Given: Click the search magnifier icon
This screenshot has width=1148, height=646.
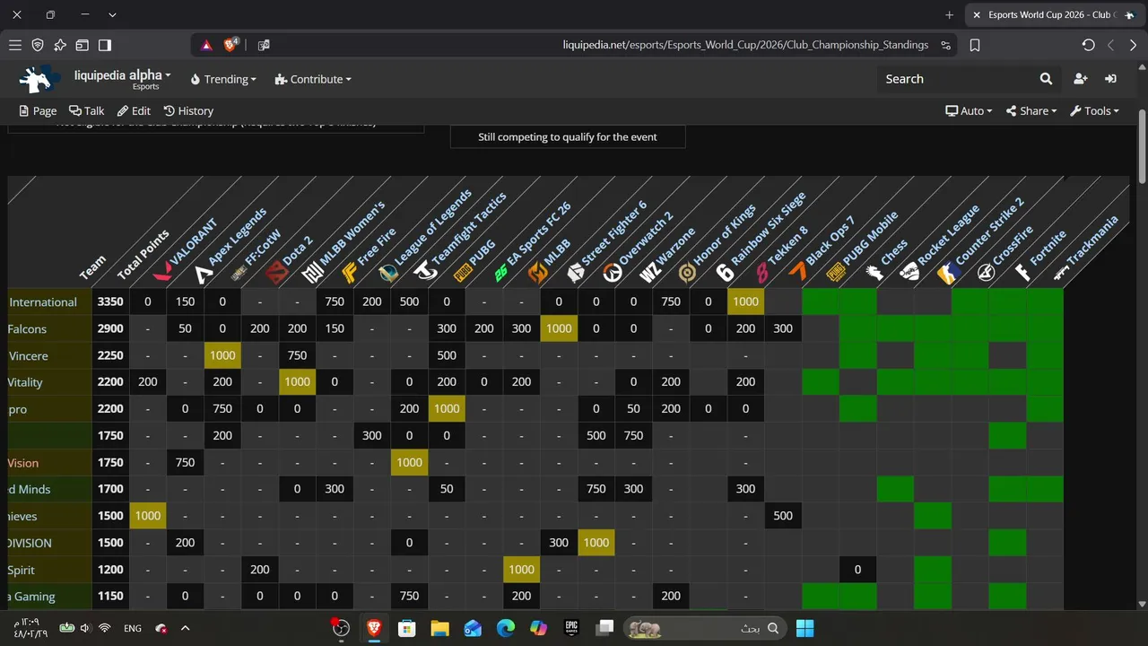Looking at the screenshot, I should (1046, 79).
